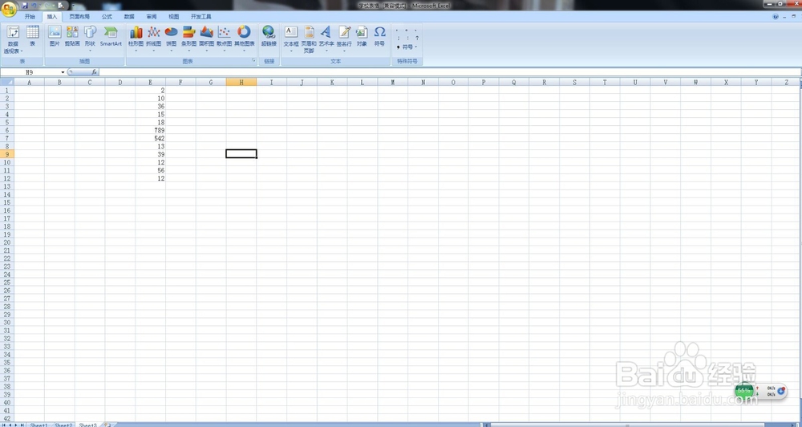Select cell containing 36
Image resolution: width=802 pixels, height=427 pixels.
tap(151, 107)
